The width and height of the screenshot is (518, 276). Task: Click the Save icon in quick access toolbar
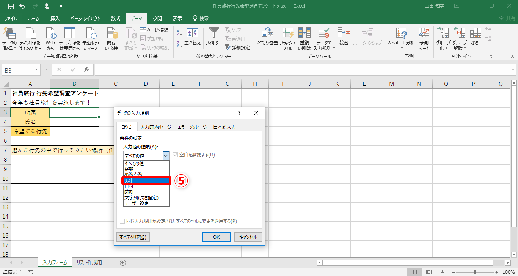[11, 6]
